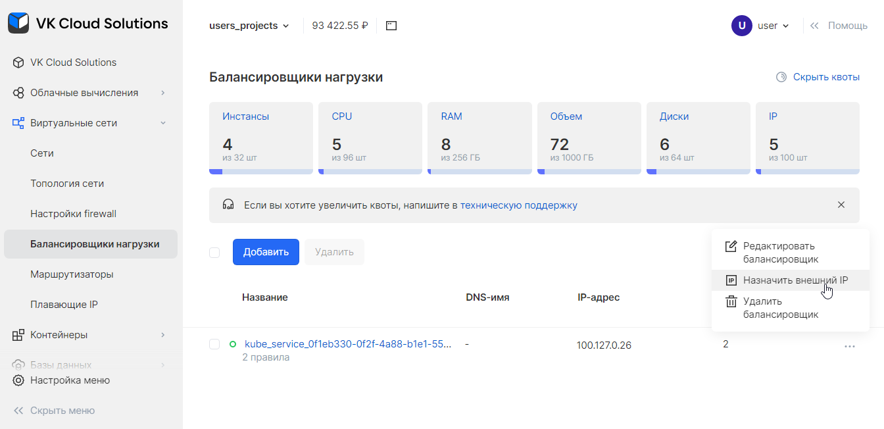
Task: Click the user avatar U
Action: [742, 26]
